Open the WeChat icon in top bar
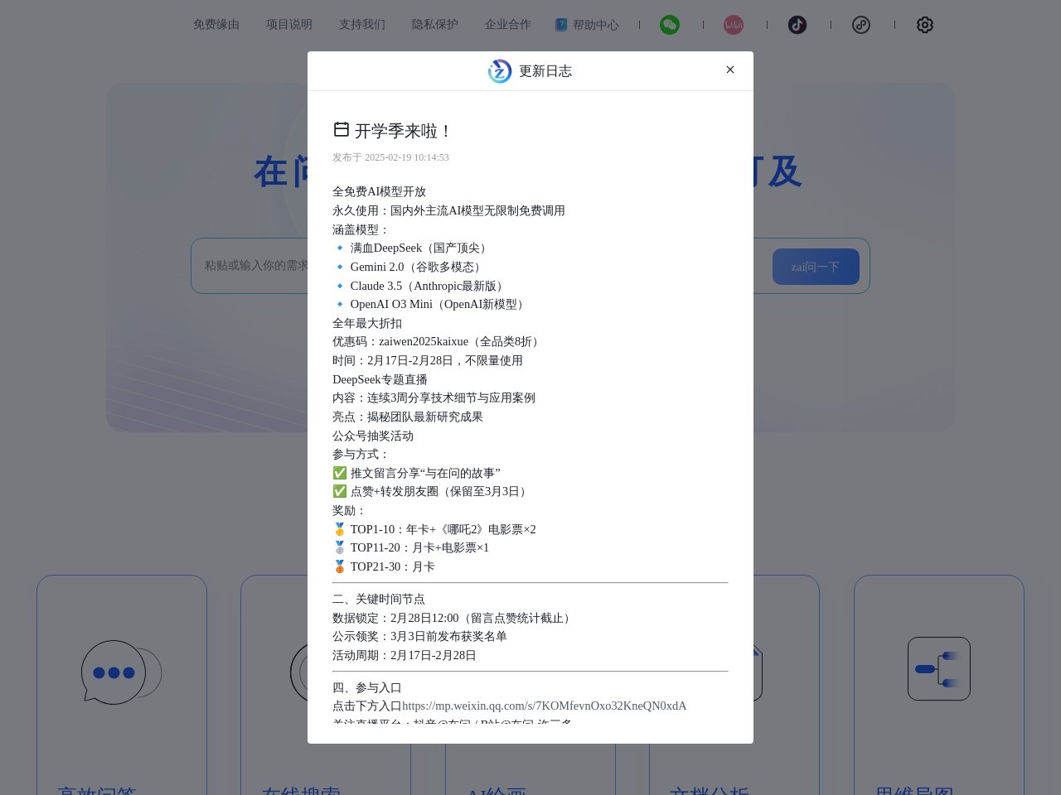Screen dimensions: 1061x795 [670, 25]
